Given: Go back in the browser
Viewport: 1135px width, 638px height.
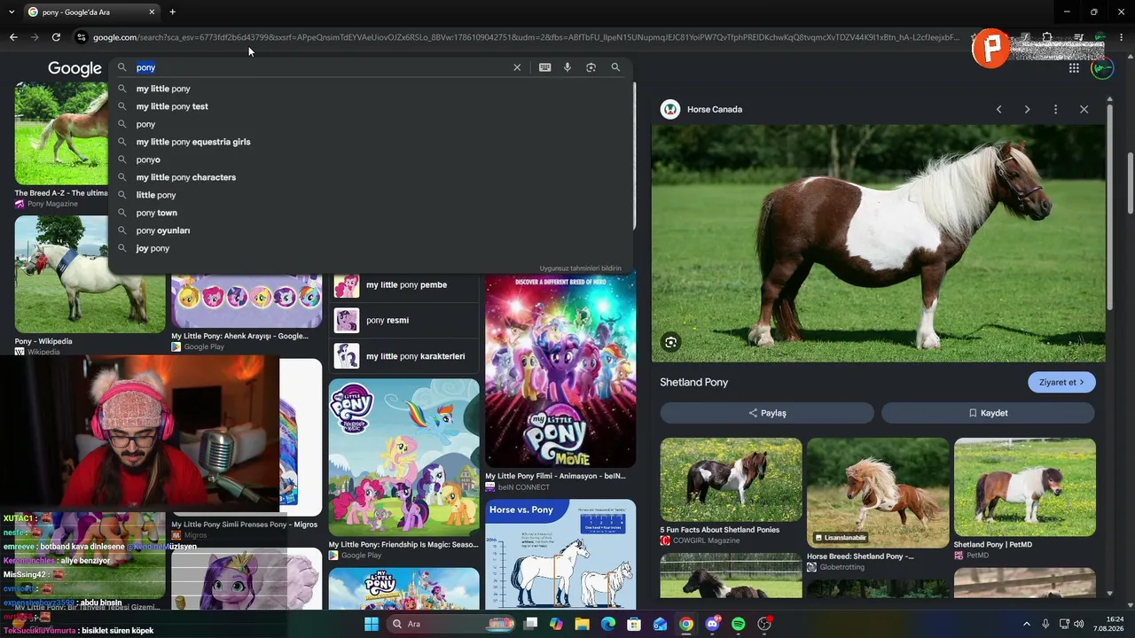Looking at the screenshot, I should tap(13, 37).
